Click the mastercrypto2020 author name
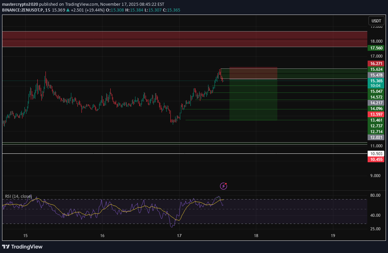 click(x=21, y=4)
